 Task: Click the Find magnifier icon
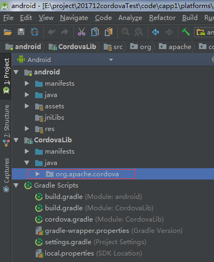125,32
